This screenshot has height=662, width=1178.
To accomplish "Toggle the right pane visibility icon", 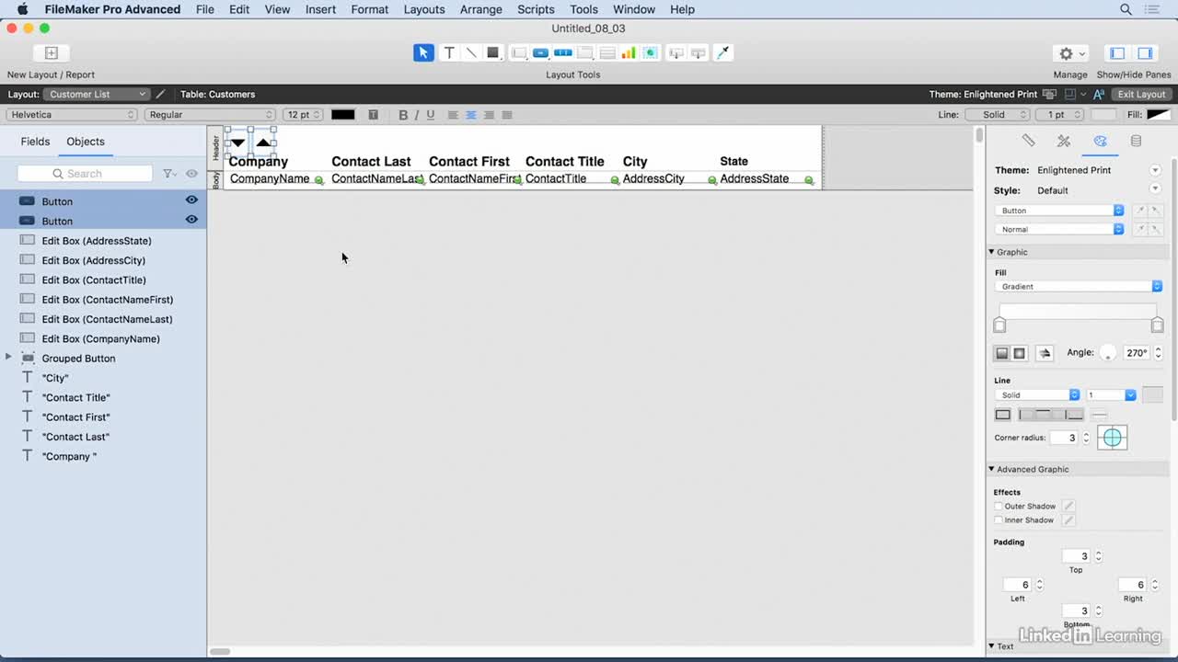I will click(1145, 53).
